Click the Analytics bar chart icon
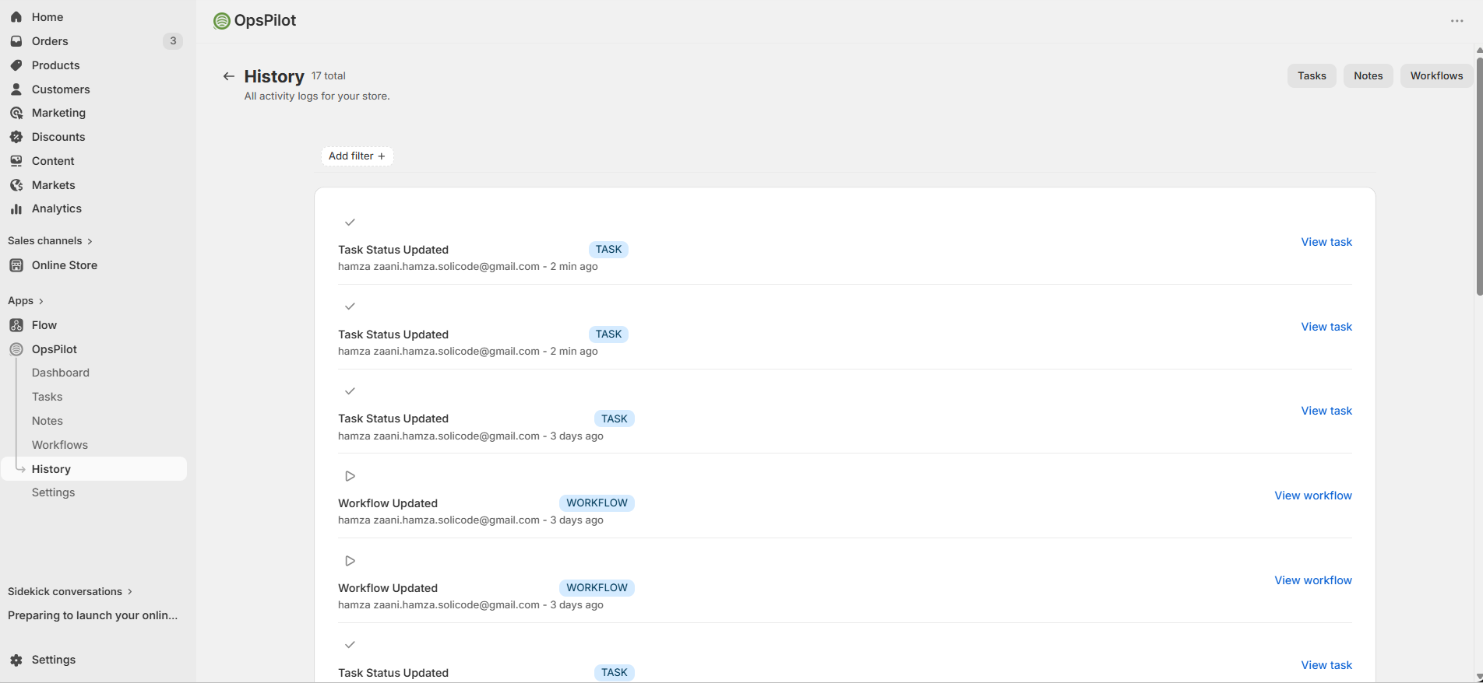The width and height of the screenshot is (1483, 683). [x=16, y=208]
